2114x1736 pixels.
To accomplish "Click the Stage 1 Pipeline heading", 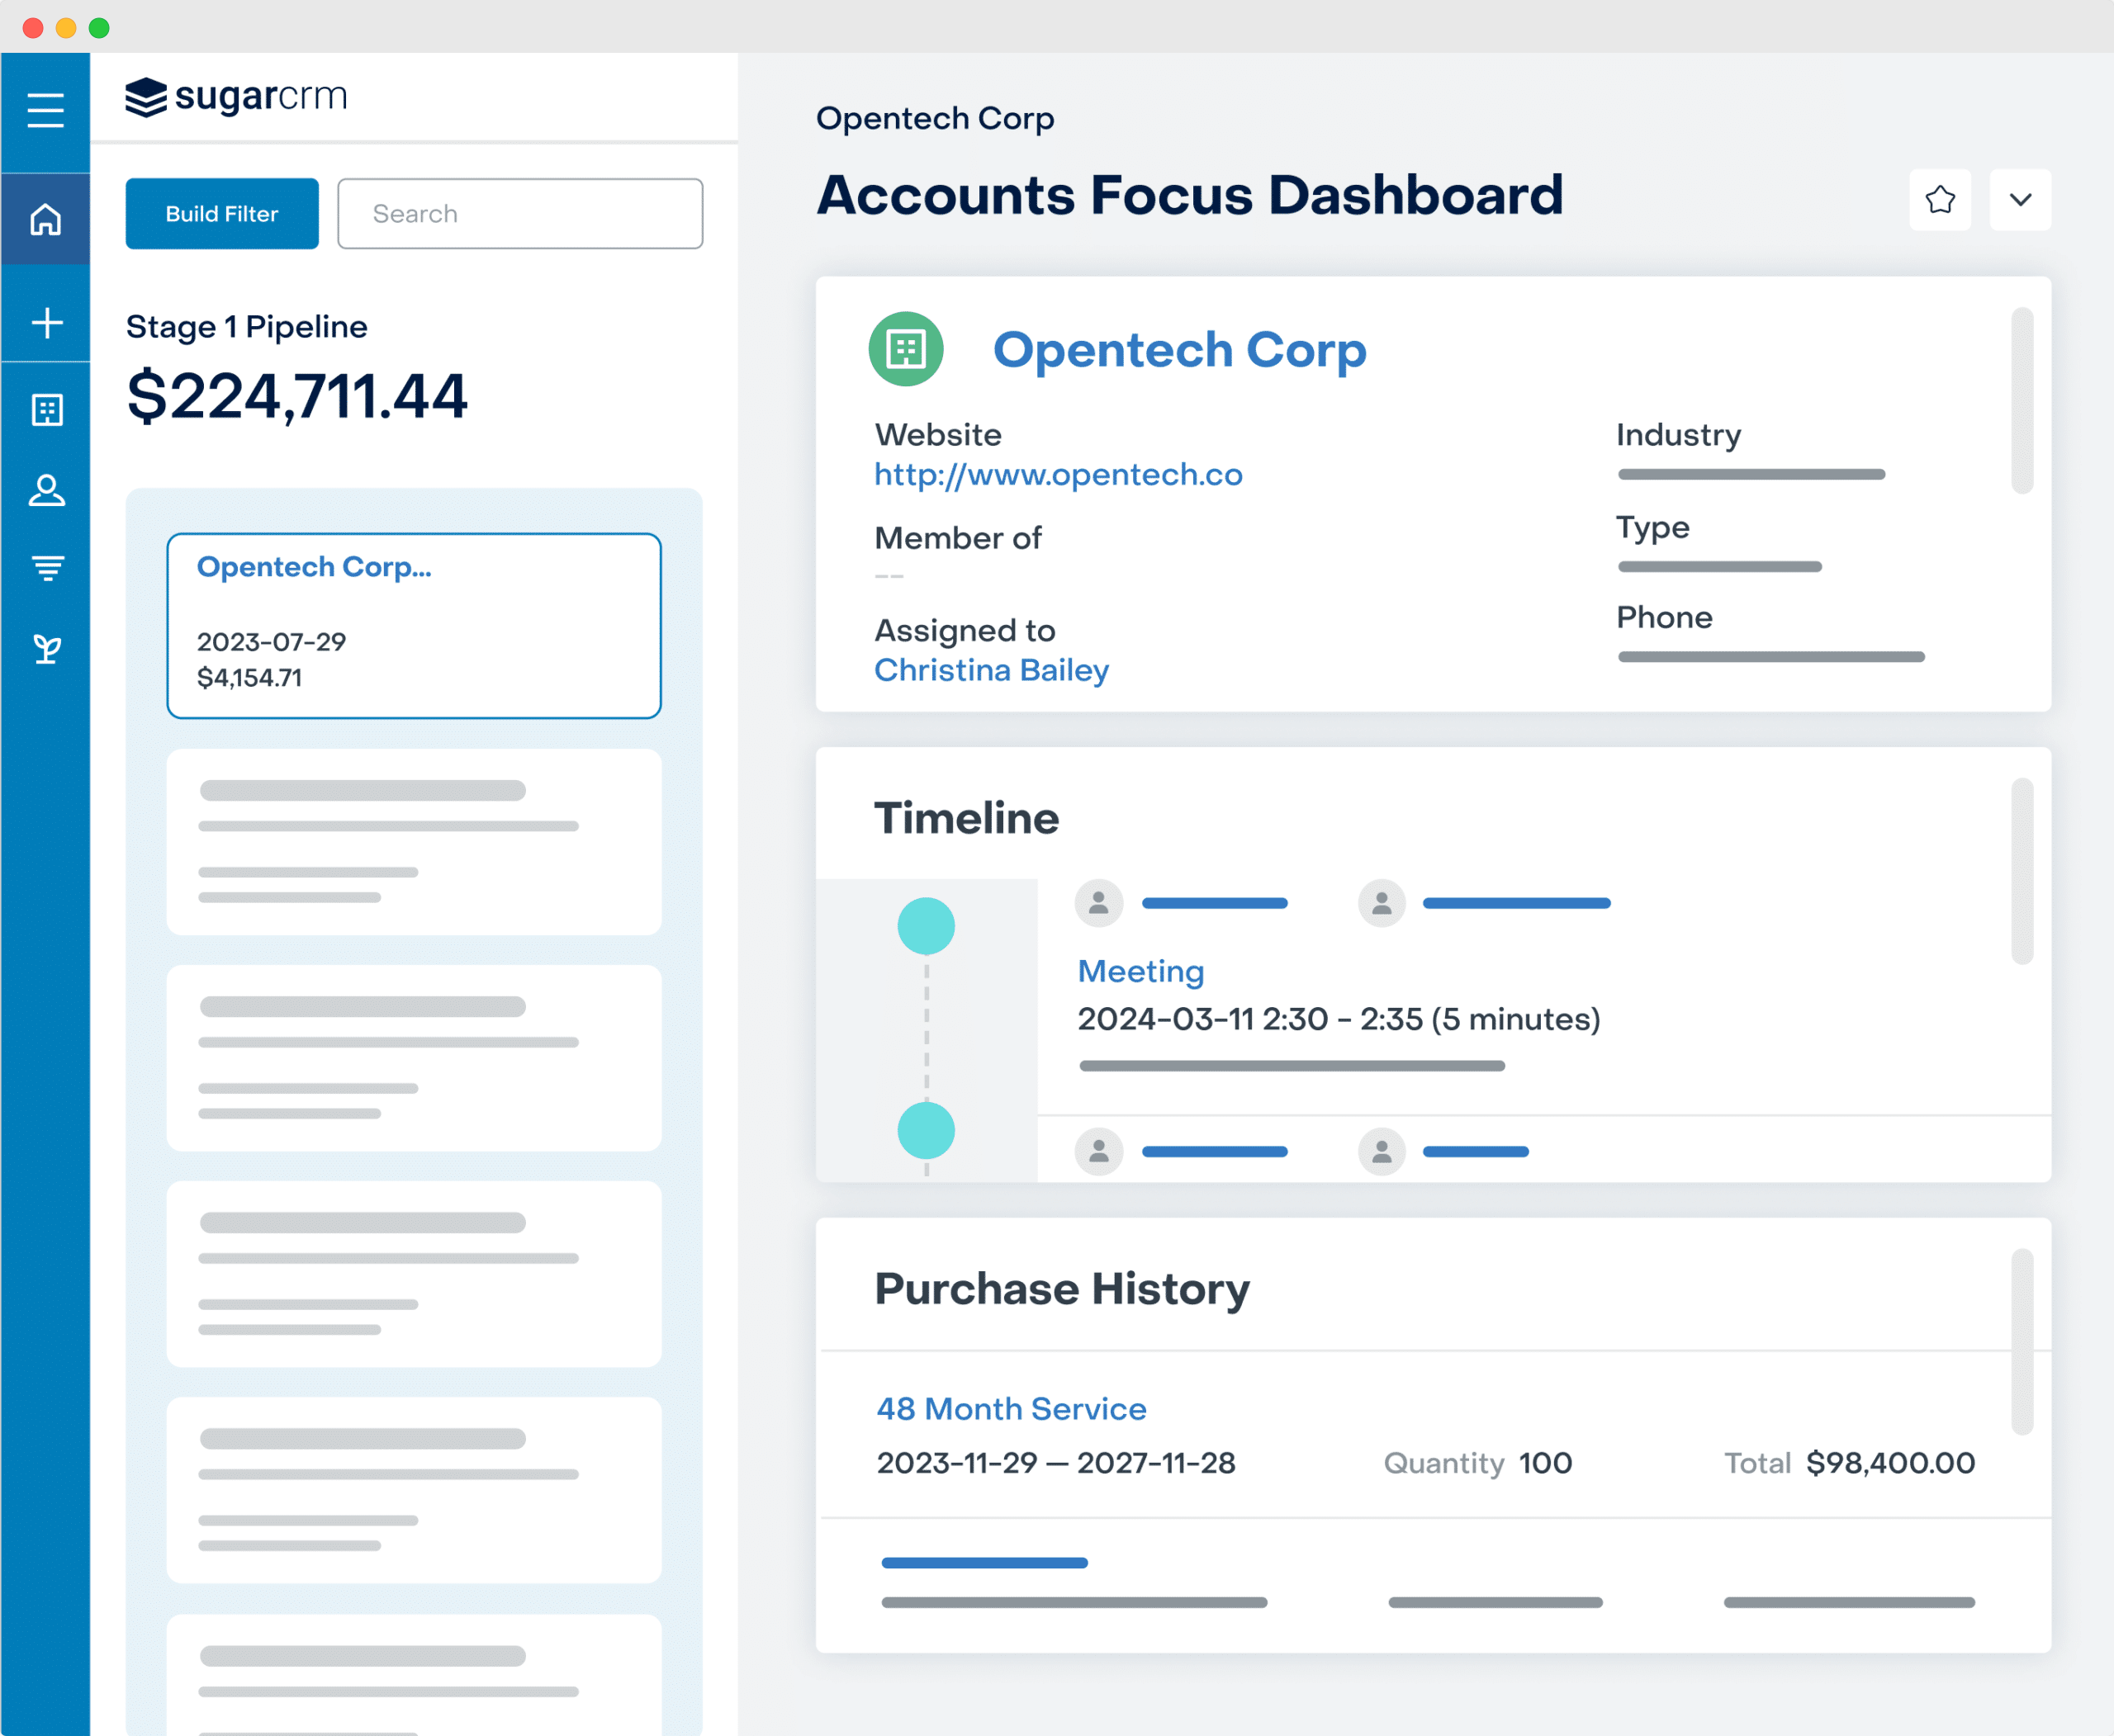I will (x=247, y=327).
